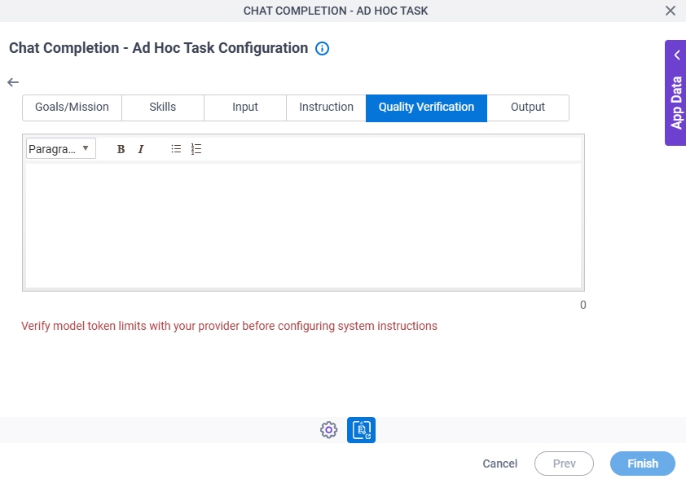The height and width of the screenshot is (479, 686).
Task: Open the Input tab
Action: point(245,108)
